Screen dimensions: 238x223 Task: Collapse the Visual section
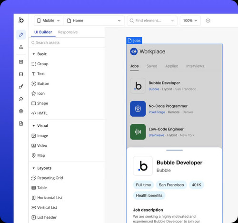(33, 126)
